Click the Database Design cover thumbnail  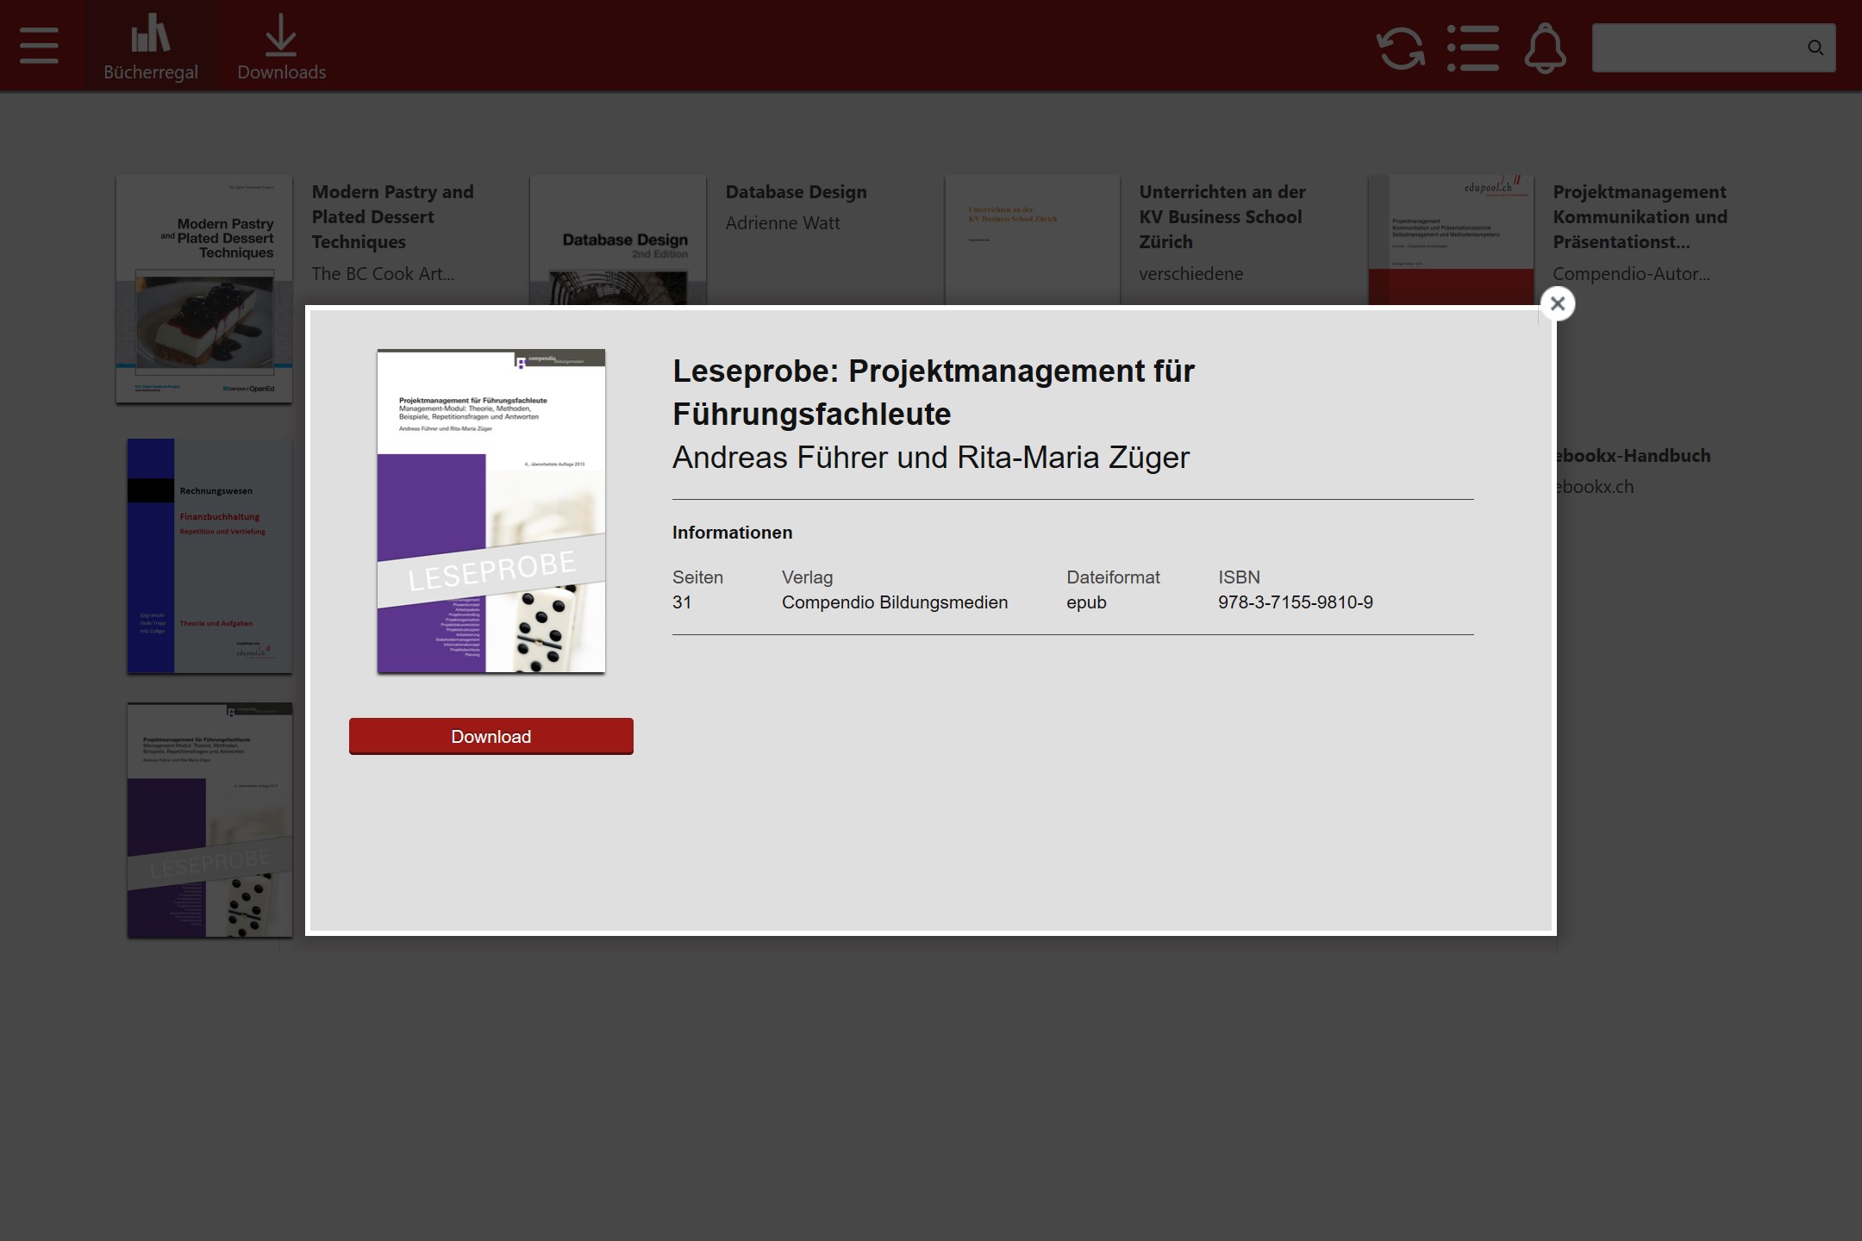click(618, 240)
